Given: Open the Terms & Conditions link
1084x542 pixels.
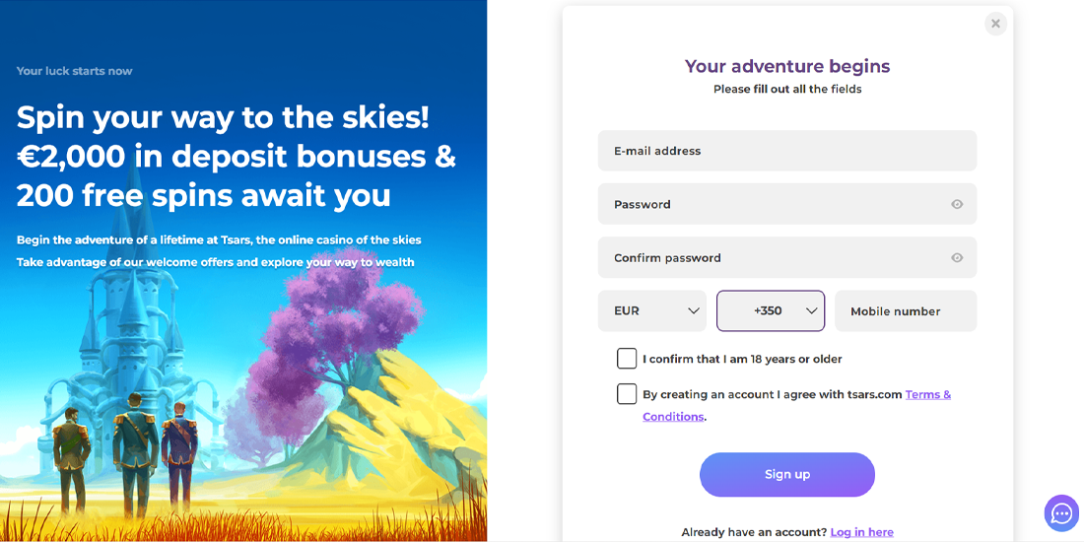Looking at the screenshot, I should [x=927, y=395].
